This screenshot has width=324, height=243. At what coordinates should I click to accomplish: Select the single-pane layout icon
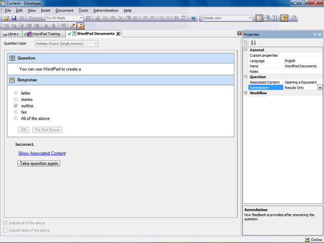[x=259, y=18]
